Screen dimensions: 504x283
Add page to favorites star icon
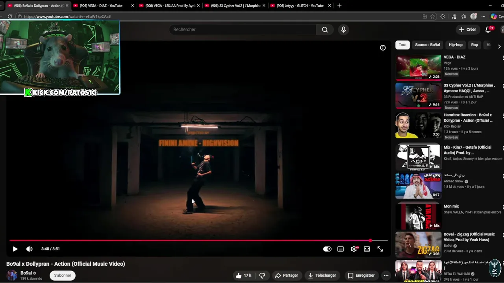(433, 17)
